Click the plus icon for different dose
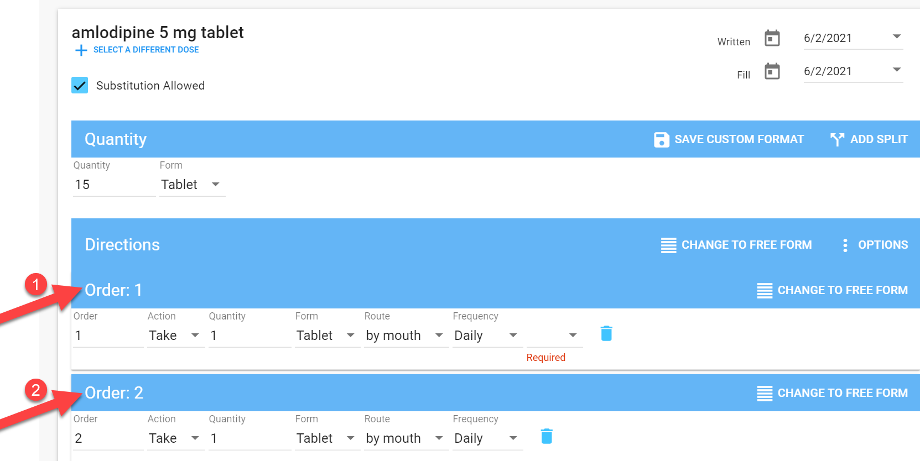920x461 pixels. click(81, 50)
